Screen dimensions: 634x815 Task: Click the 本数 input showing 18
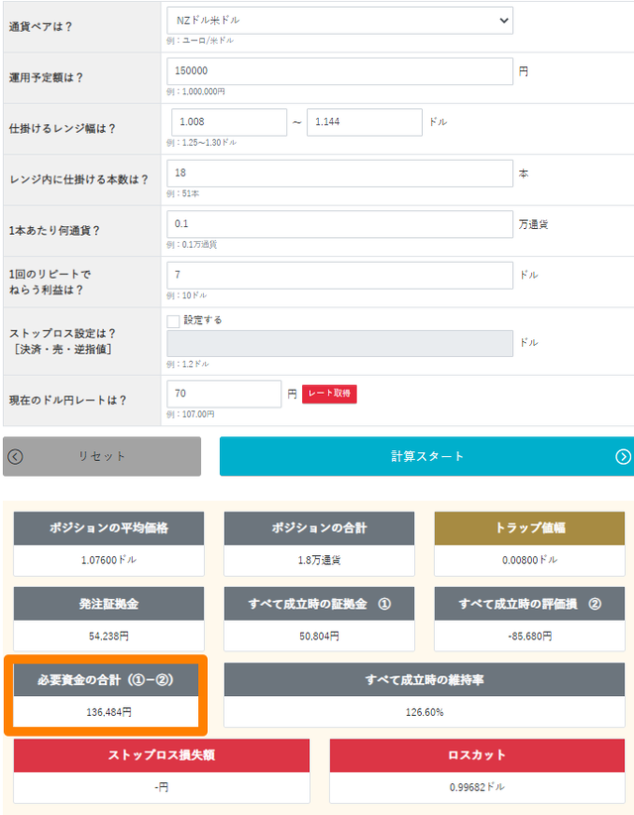(x=340, y=174)
